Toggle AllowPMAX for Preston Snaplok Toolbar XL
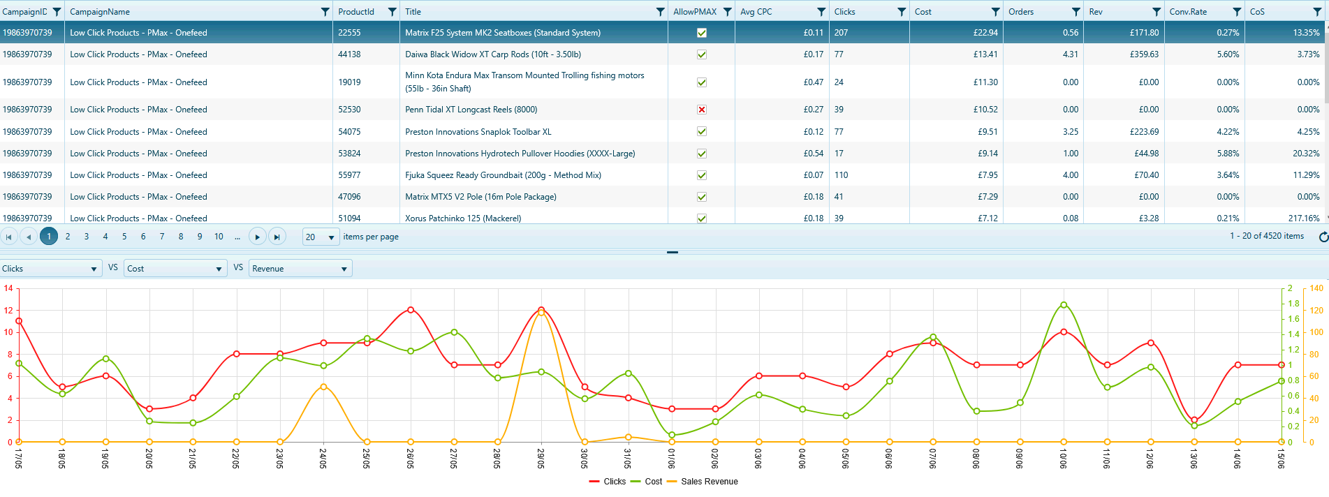 [702, 131]
